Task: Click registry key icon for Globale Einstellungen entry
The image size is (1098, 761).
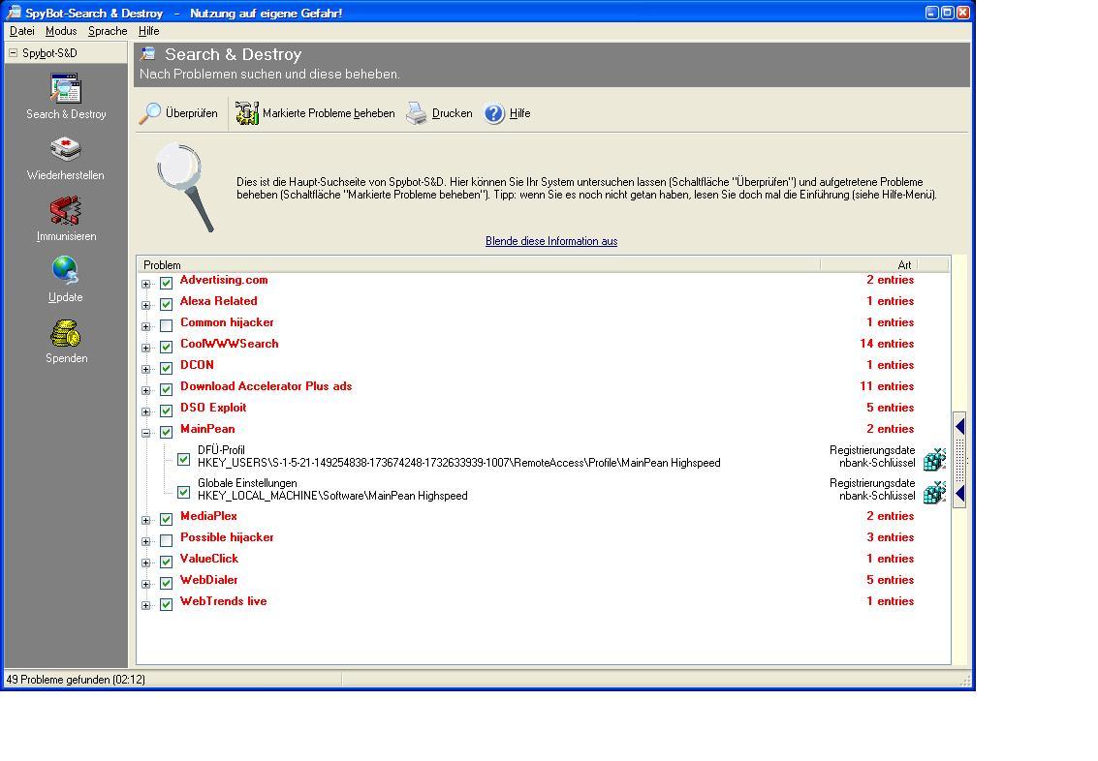Action: pyautogui.click(x=934, y=492)
